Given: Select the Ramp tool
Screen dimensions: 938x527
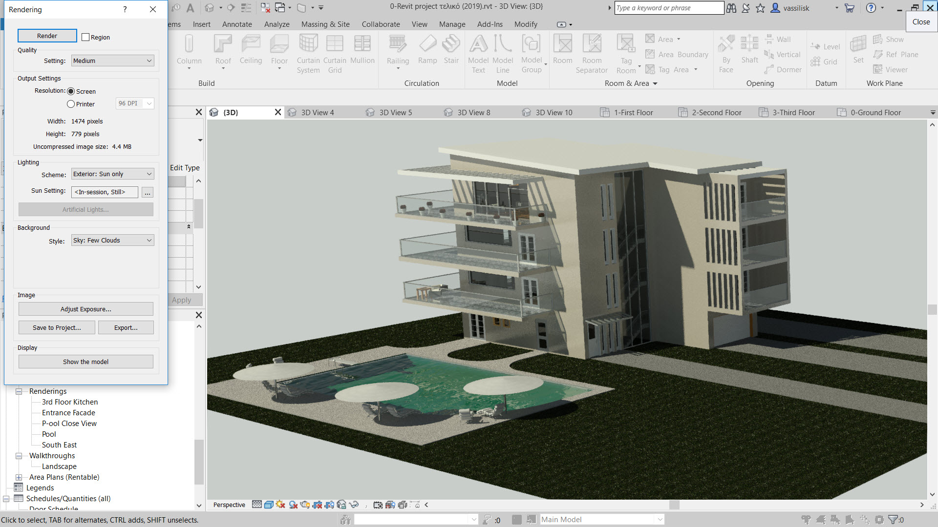Looking at the screenshot, I should [x=427, y=50].
